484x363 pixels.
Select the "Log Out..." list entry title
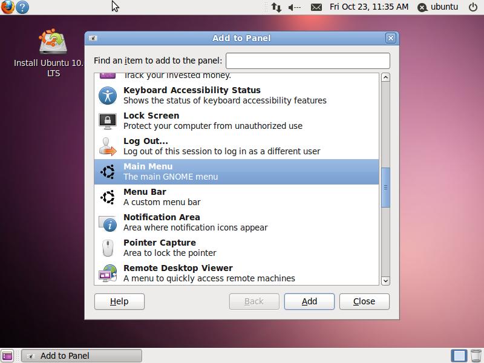click(x=146, y=141)
